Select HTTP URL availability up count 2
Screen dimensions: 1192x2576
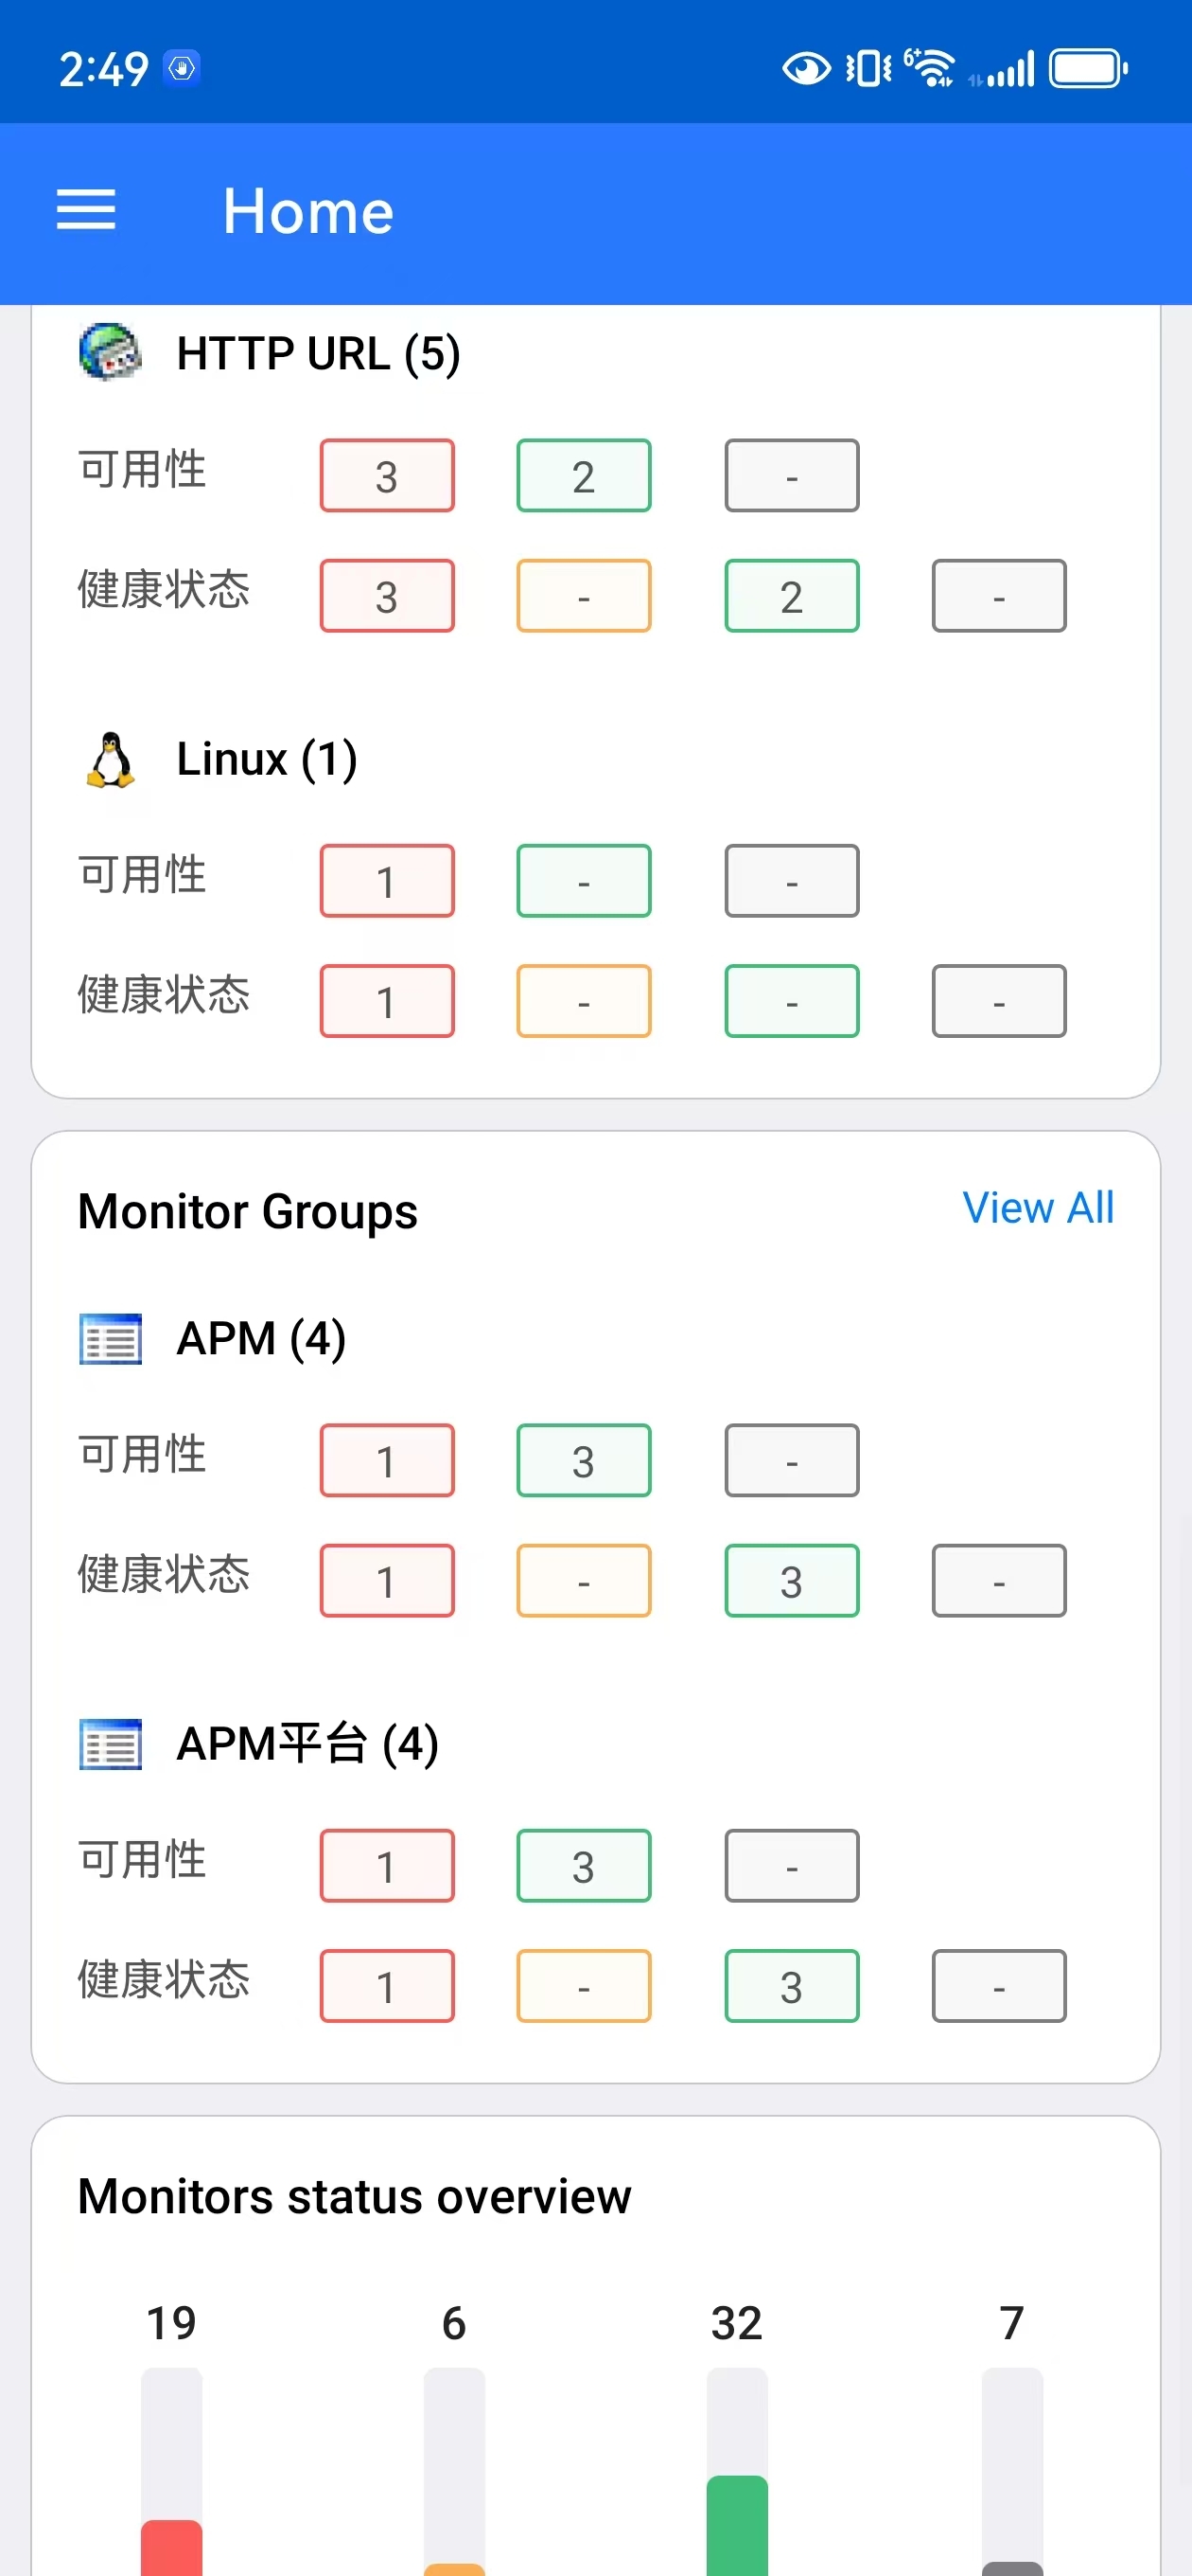(584, 476)
